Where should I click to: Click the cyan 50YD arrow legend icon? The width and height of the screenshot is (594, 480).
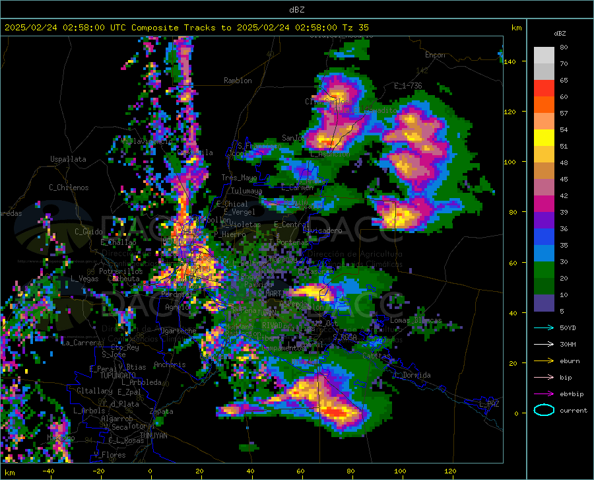[x=544, y=327]
